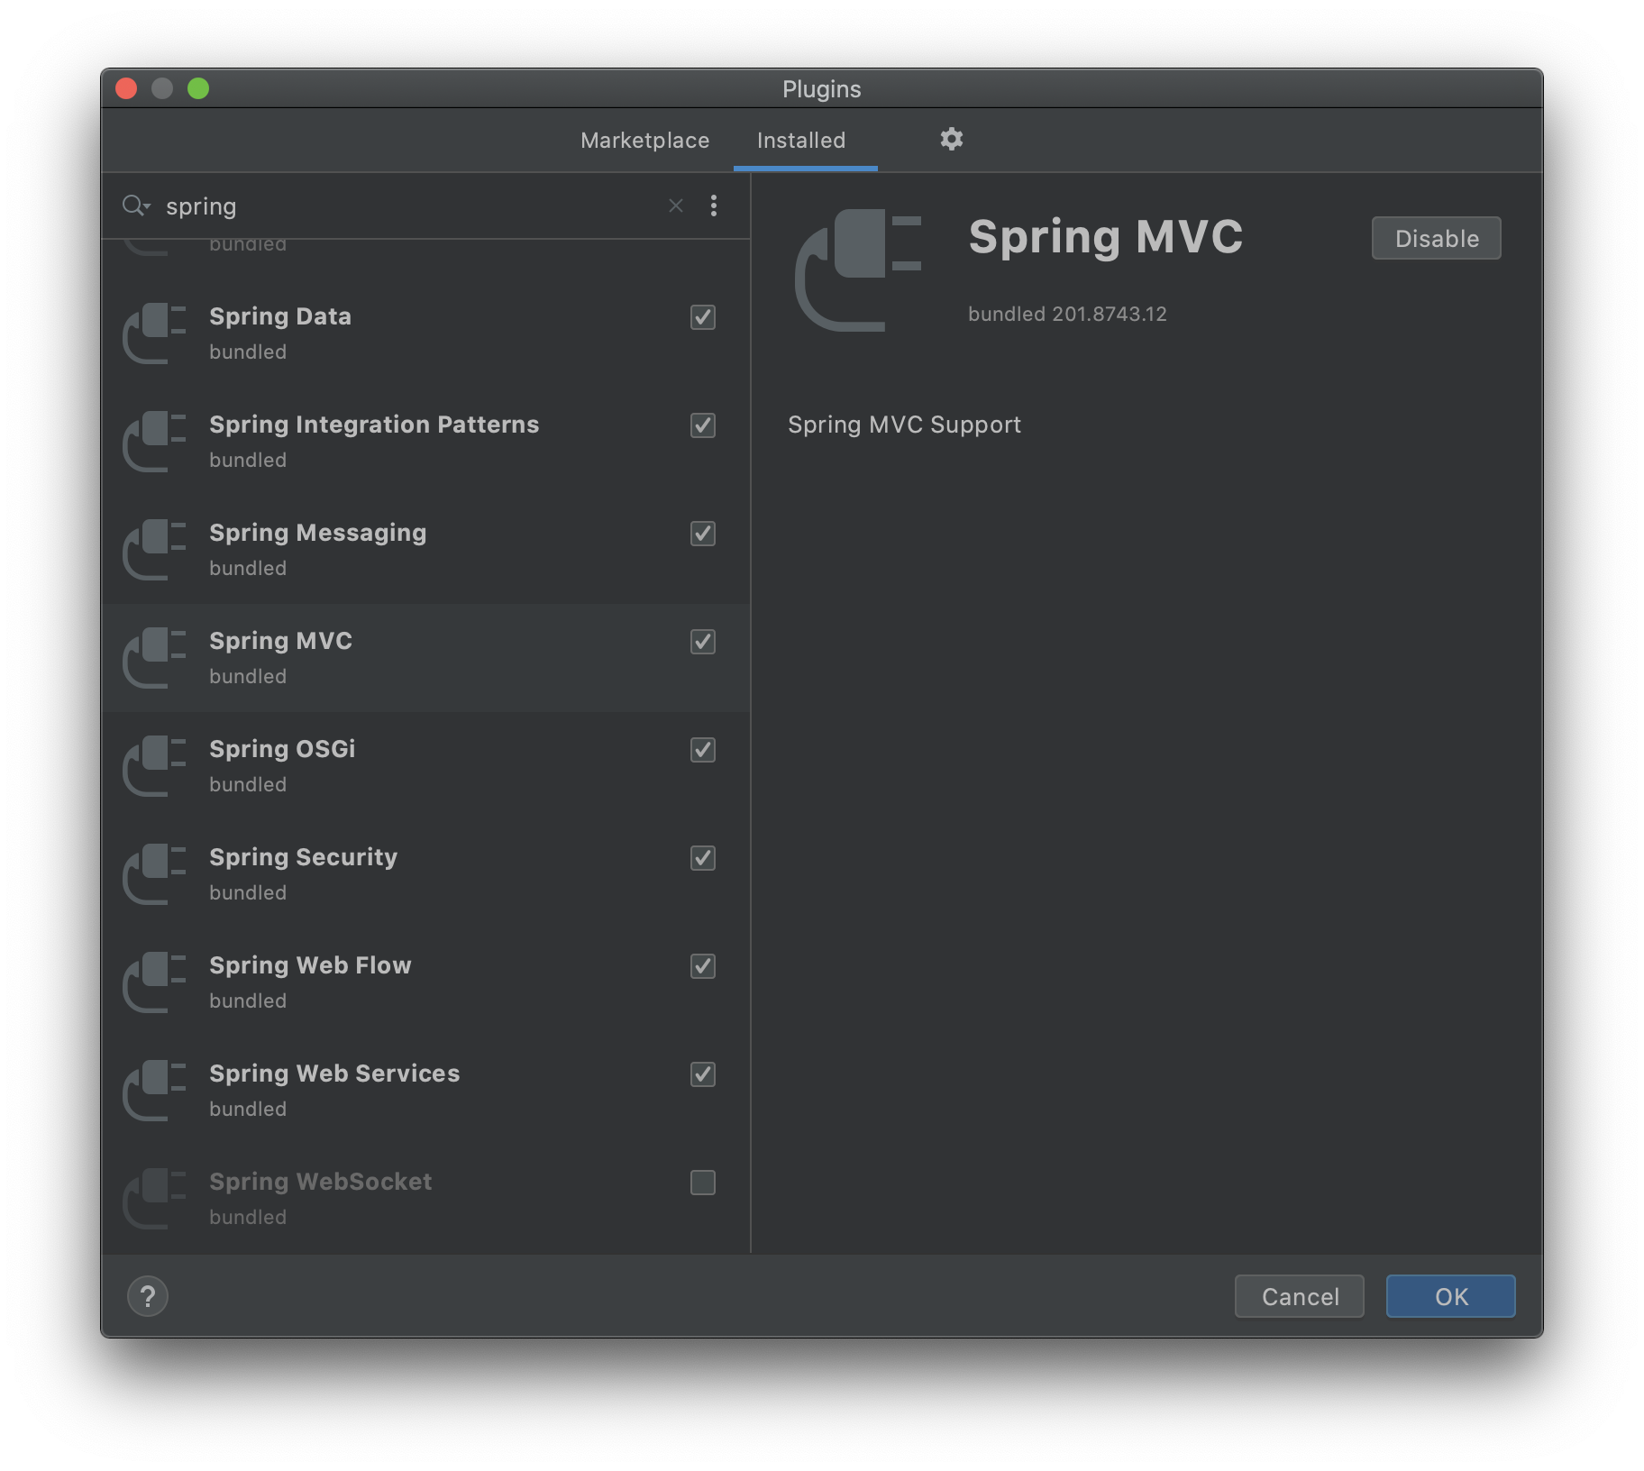Switch to the Marketplace tab
Screen dimensions: 1644x1471
point(644,141)
